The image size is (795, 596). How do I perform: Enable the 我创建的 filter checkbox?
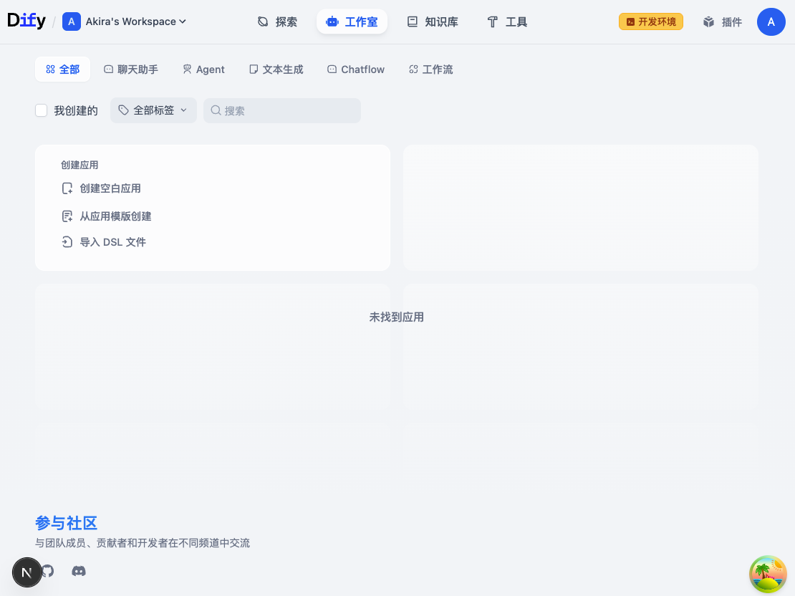41,110
